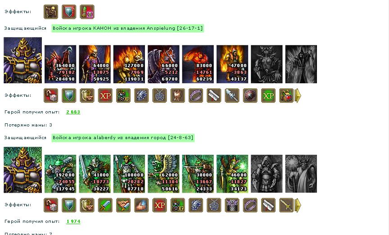Click the golden sword effect icon for alaberdy
Viewport: 389px width, 235px height.
(286, 205)
